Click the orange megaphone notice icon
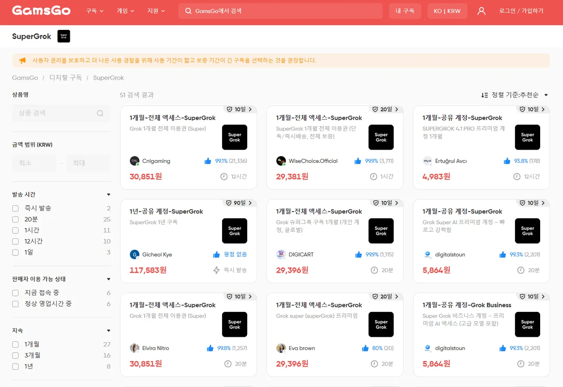This screenshot has width=563, height=387. [x=22, y=61]
